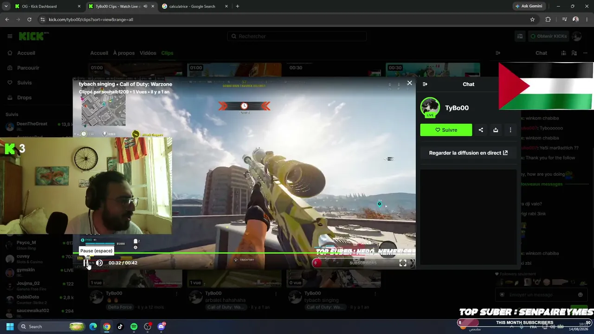
Task: Toggle fullscreen on the clip player
Action: (x=403, y=263)
